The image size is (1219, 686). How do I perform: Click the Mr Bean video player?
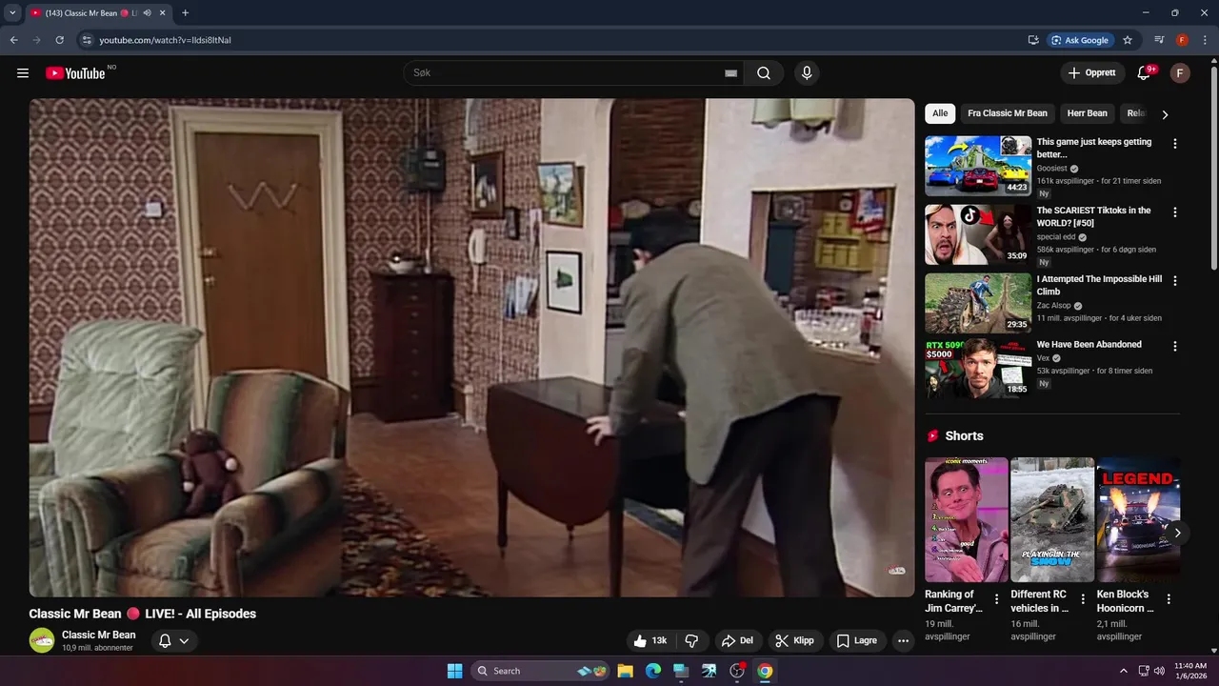471,348
